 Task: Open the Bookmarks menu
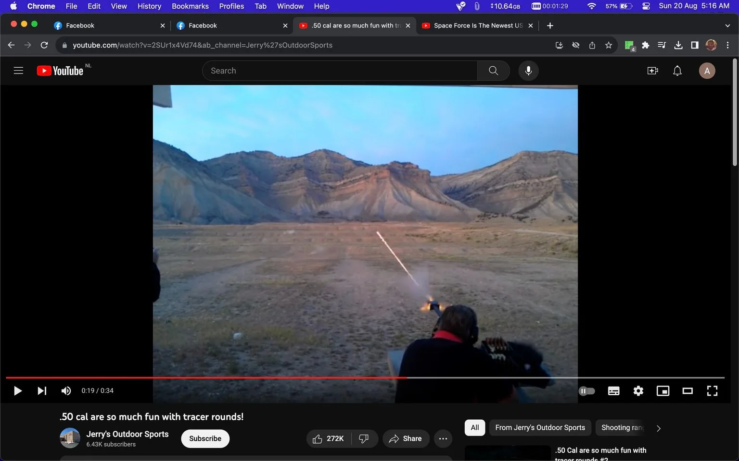click(x=190, y=6)
